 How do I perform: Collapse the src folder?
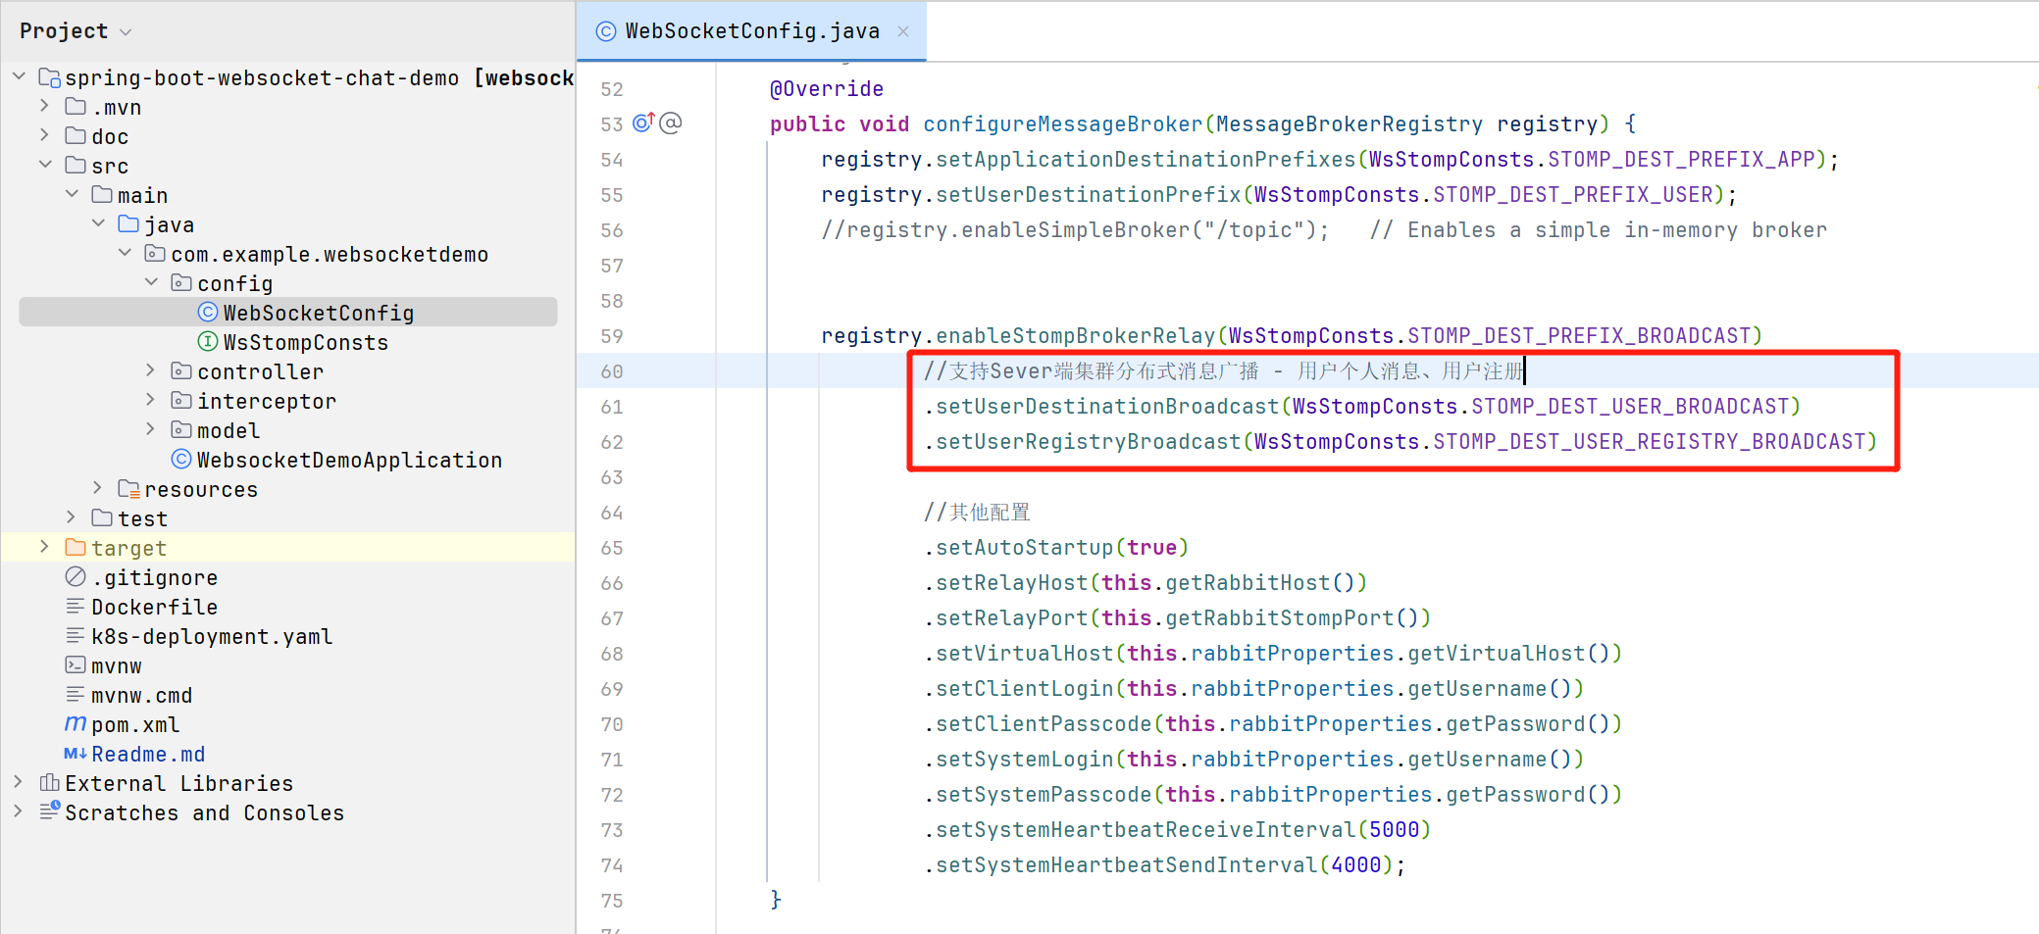[x=45, y=164]
